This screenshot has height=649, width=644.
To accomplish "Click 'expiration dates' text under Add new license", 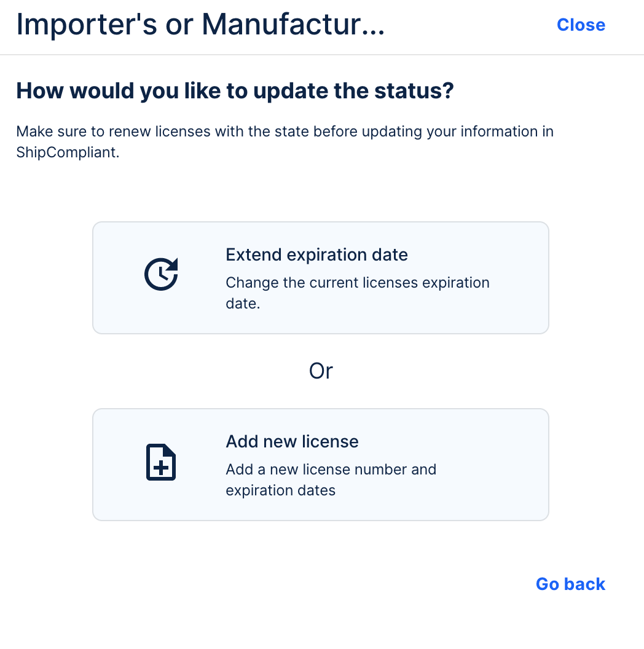I will 280,490.
